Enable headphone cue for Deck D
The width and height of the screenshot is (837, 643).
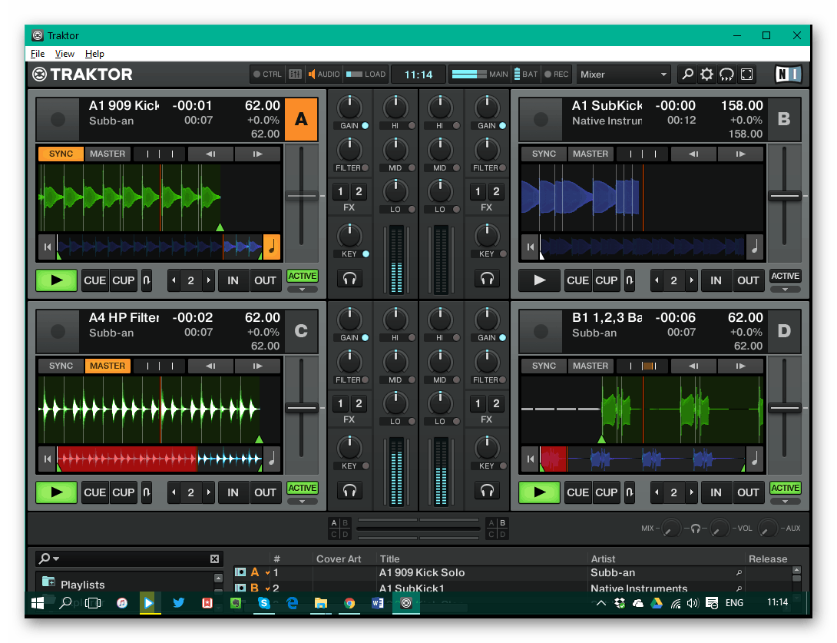point(487,491)
